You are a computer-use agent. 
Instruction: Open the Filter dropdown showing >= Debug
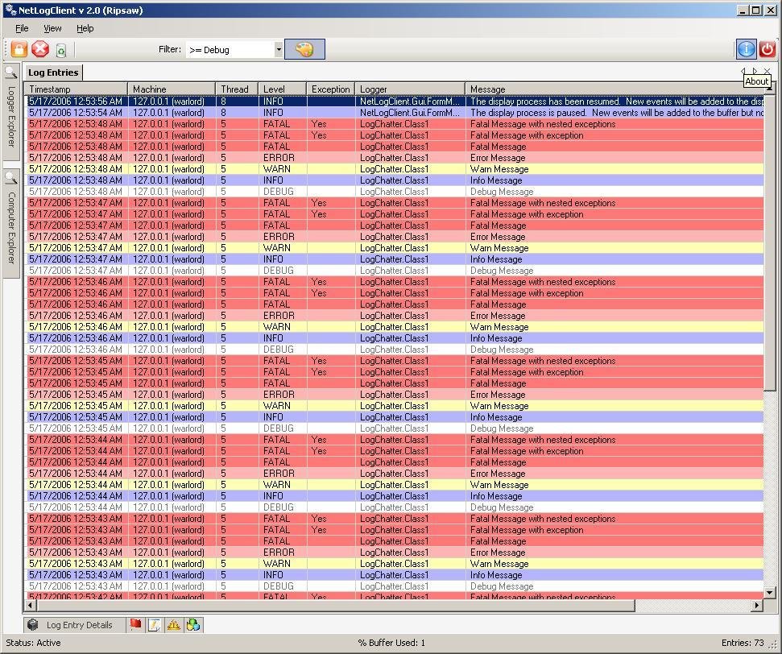[x=278, y=49]
